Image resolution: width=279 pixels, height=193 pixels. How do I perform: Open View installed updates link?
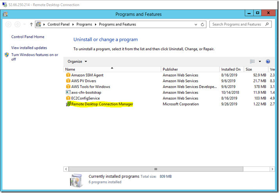click(x=29, y=48)
